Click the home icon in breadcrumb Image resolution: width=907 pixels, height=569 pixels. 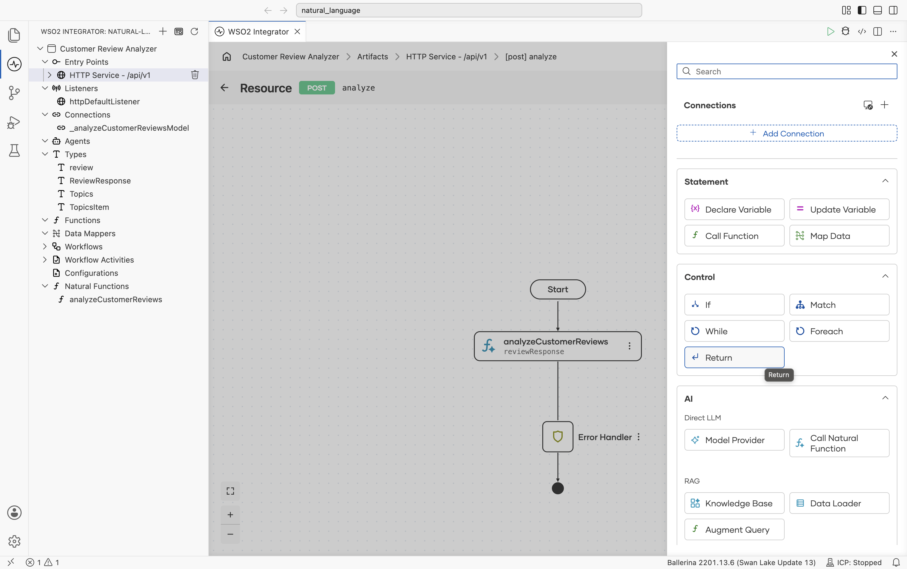(x=227, y=56)
